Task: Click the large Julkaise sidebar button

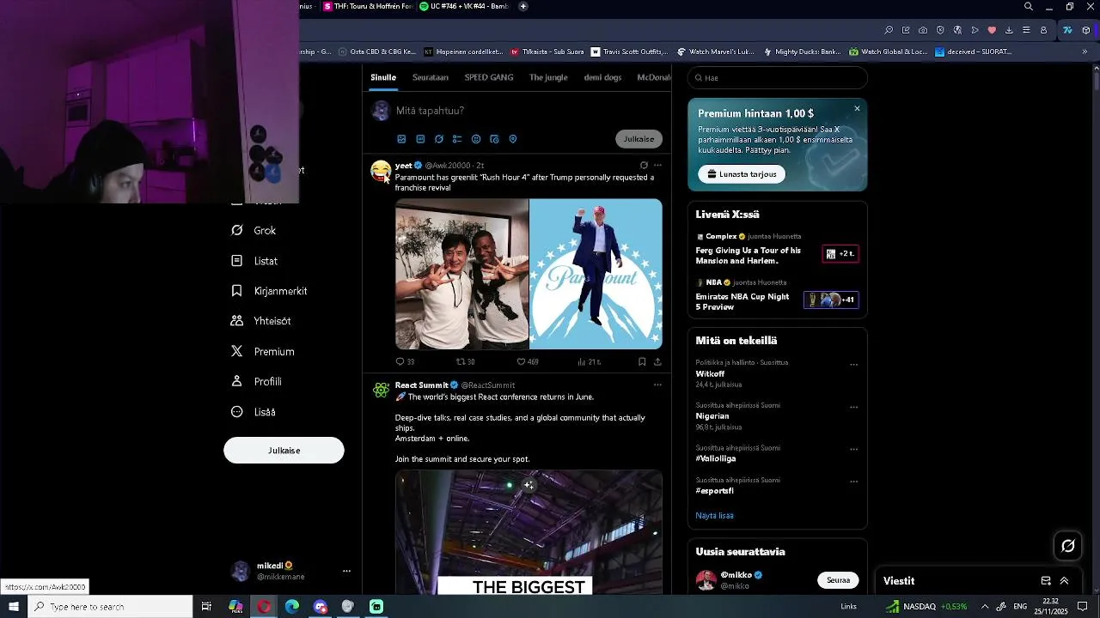Action: [284, 451]
